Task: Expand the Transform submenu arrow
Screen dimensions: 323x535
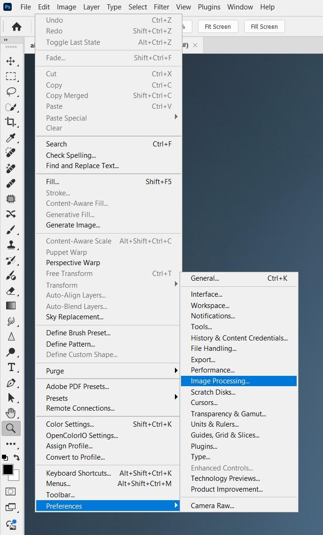Action: (176, 284)
